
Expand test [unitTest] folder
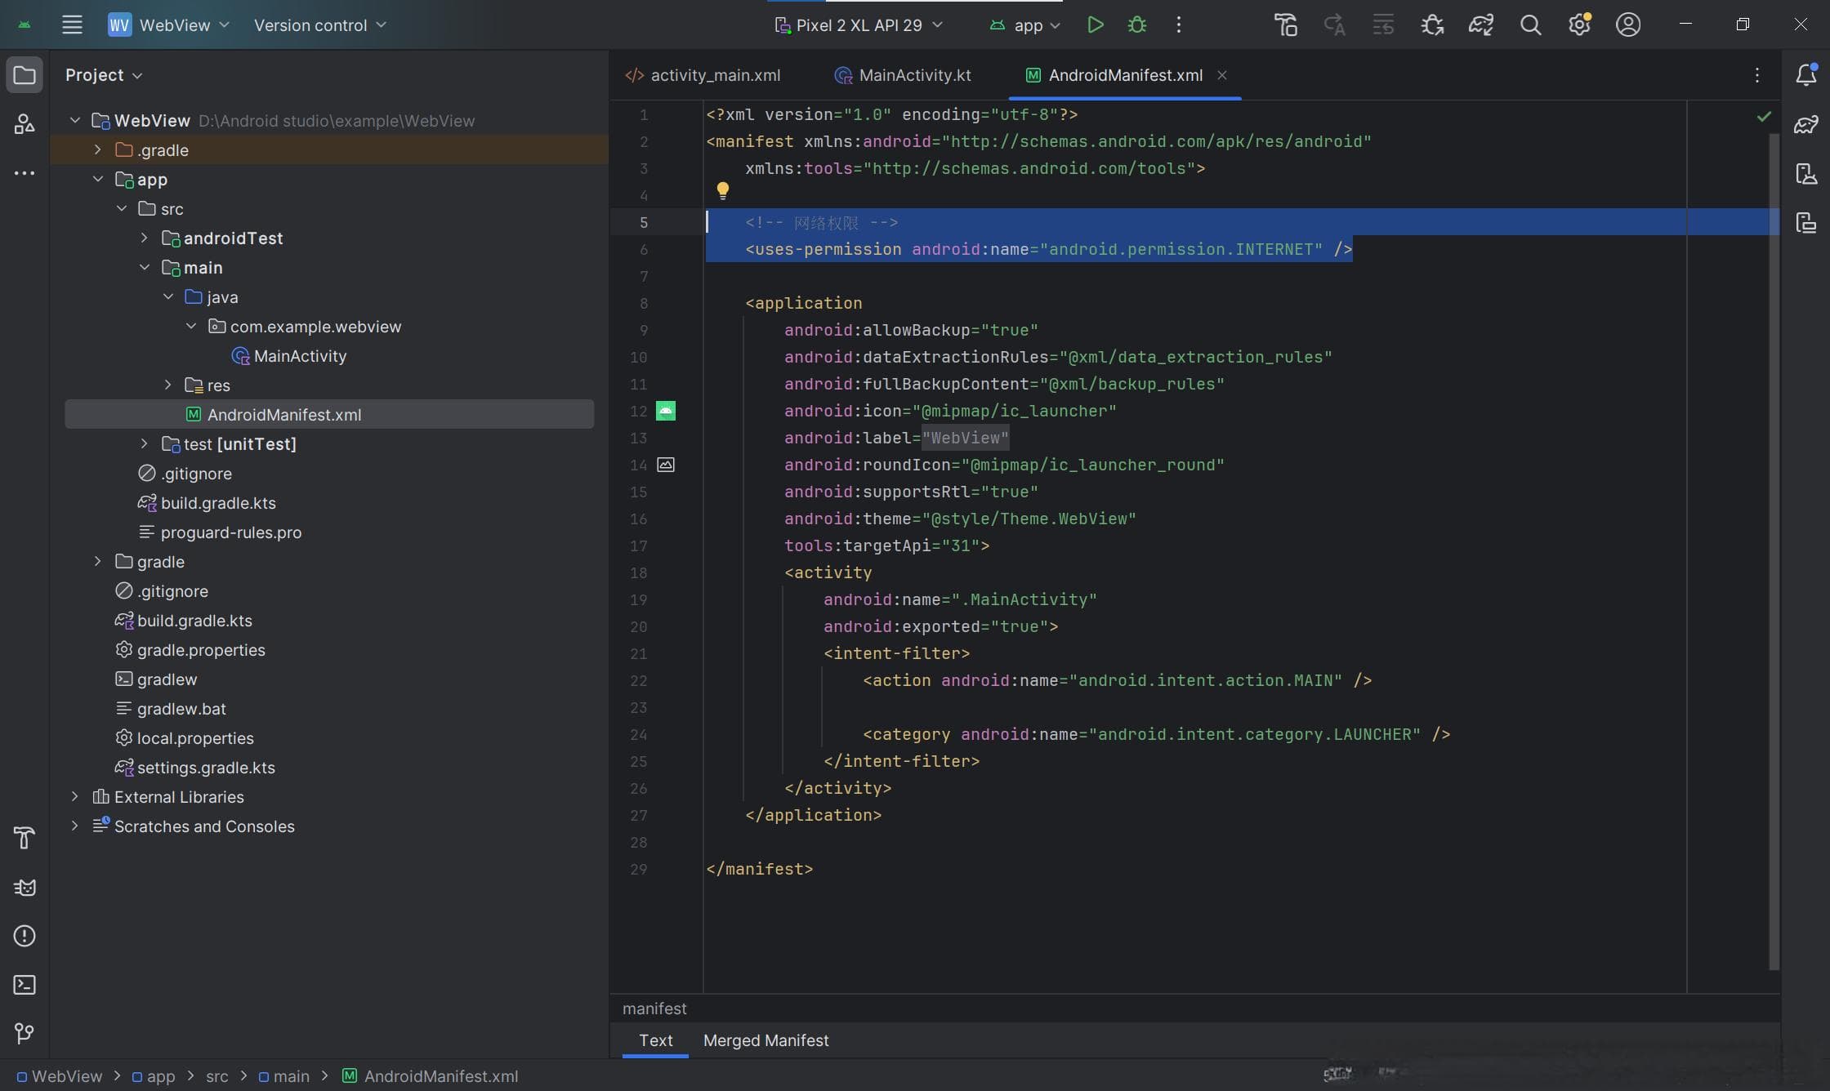[x=144, y=443]
